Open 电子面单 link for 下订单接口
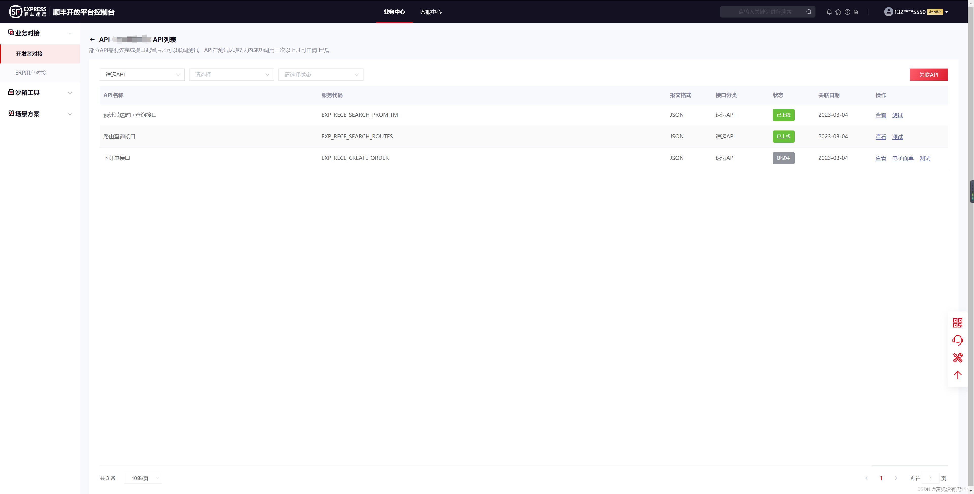This screenshot has width=974, height=494. click(x=902, y=158)
